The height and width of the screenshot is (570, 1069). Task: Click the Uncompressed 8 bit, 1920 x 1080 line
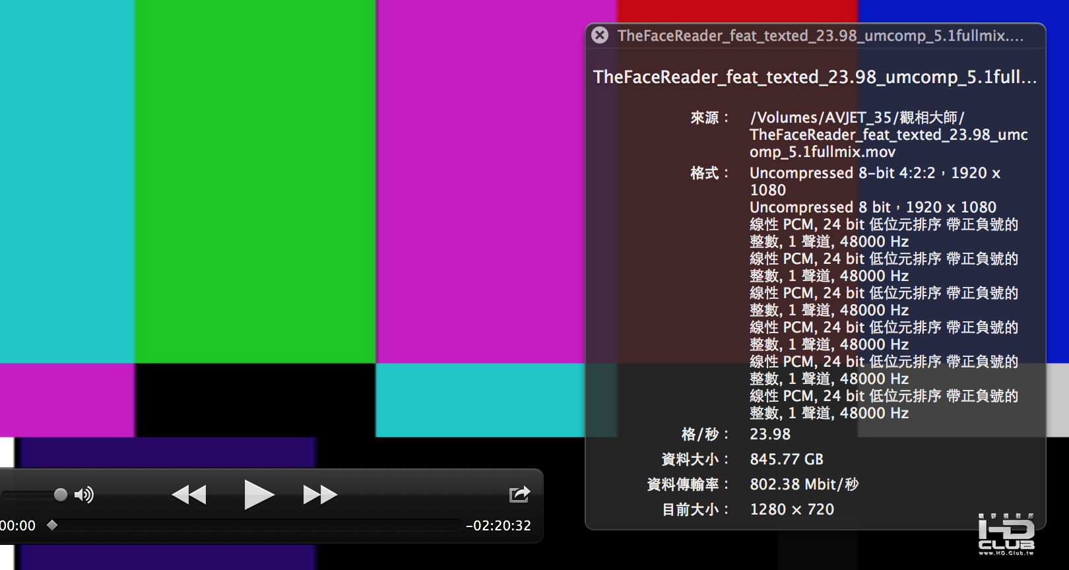[873, 207]
